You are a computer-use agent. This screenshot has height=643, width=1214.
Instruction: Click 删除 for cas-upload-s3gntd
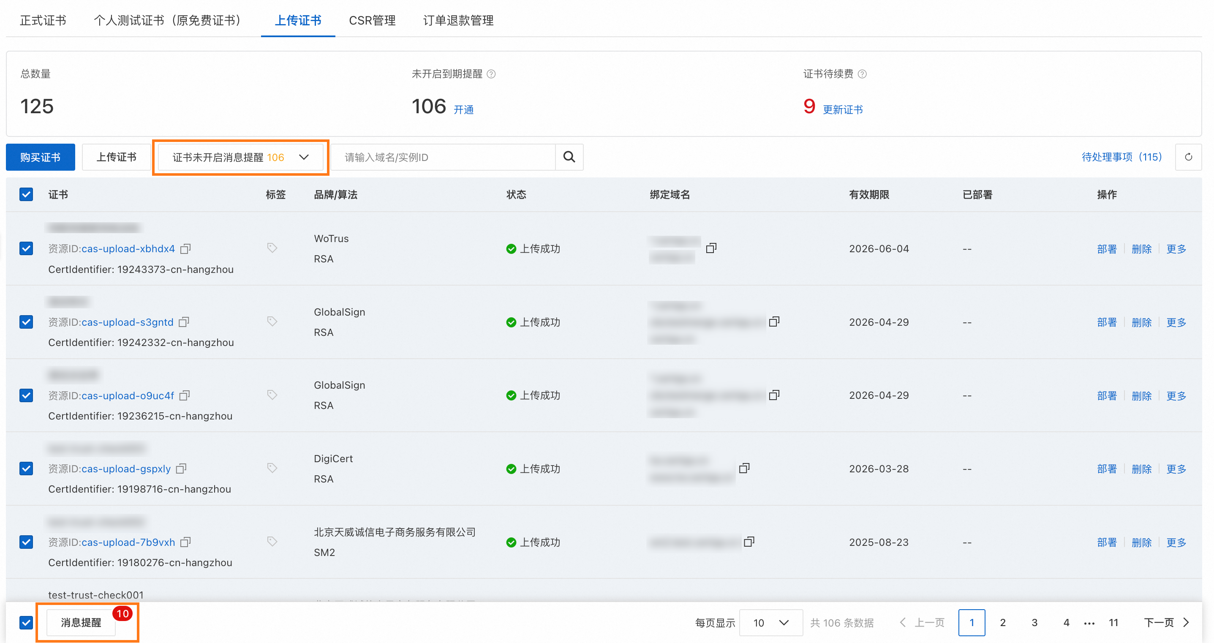pos(1141,322)
